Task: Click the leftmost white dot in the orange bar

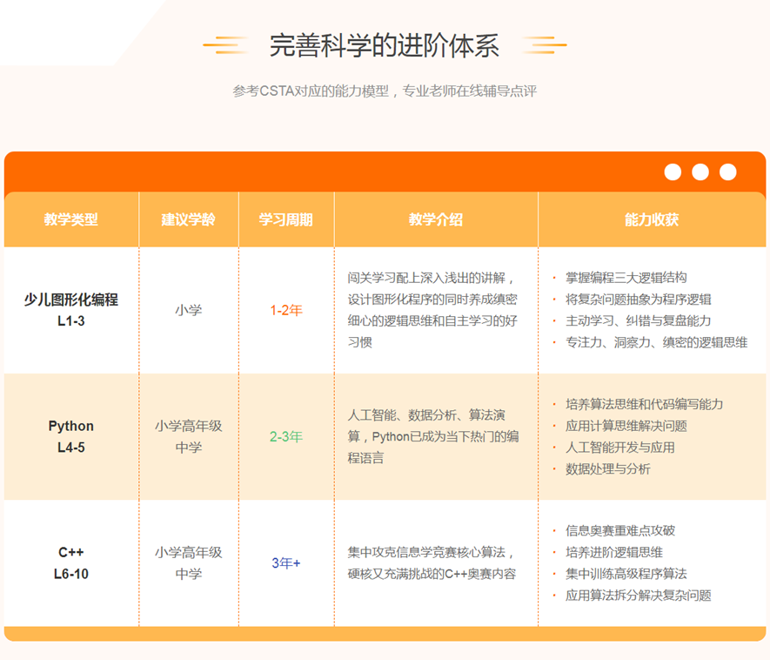Action: point(673,172)
